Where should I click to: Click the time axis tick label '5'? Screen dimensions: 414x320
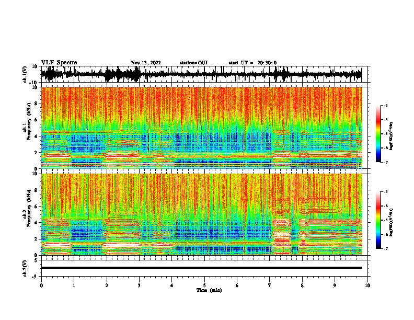point(204,285)
